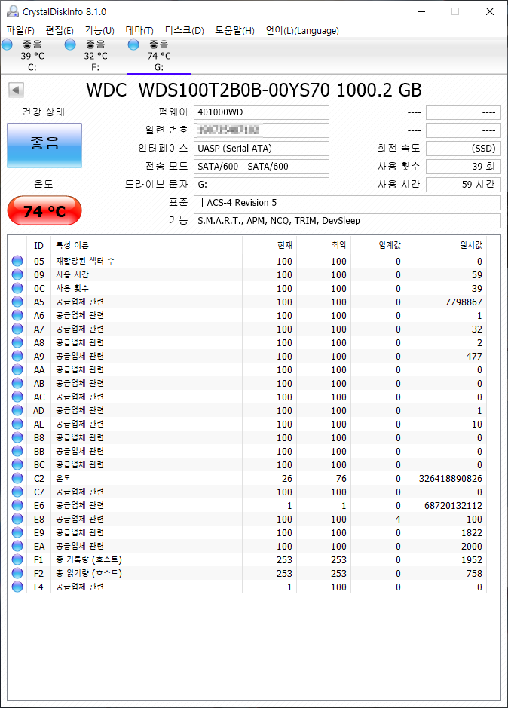The image size is (508, 708).
Task: Open the 언어(L)(Language) menu
Action: pos(302,31)
